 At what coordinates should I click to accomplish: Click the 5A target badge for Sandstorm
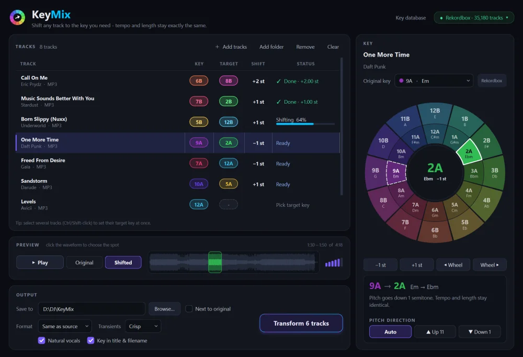click(229, 184)
